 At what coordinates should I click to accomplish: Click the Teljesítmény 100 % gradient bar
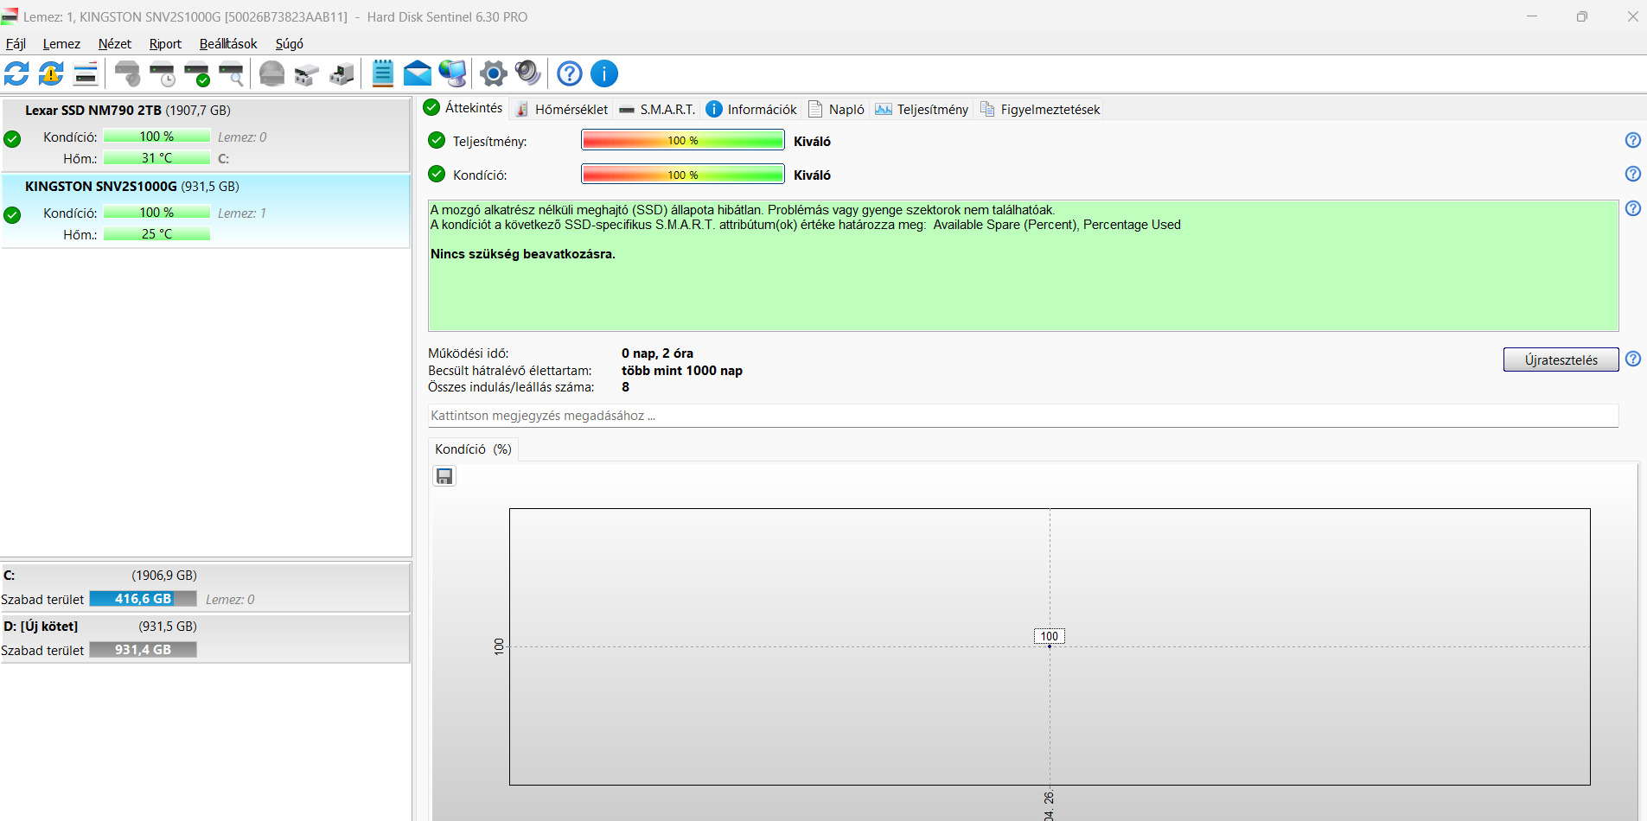(x=683, y=140)
